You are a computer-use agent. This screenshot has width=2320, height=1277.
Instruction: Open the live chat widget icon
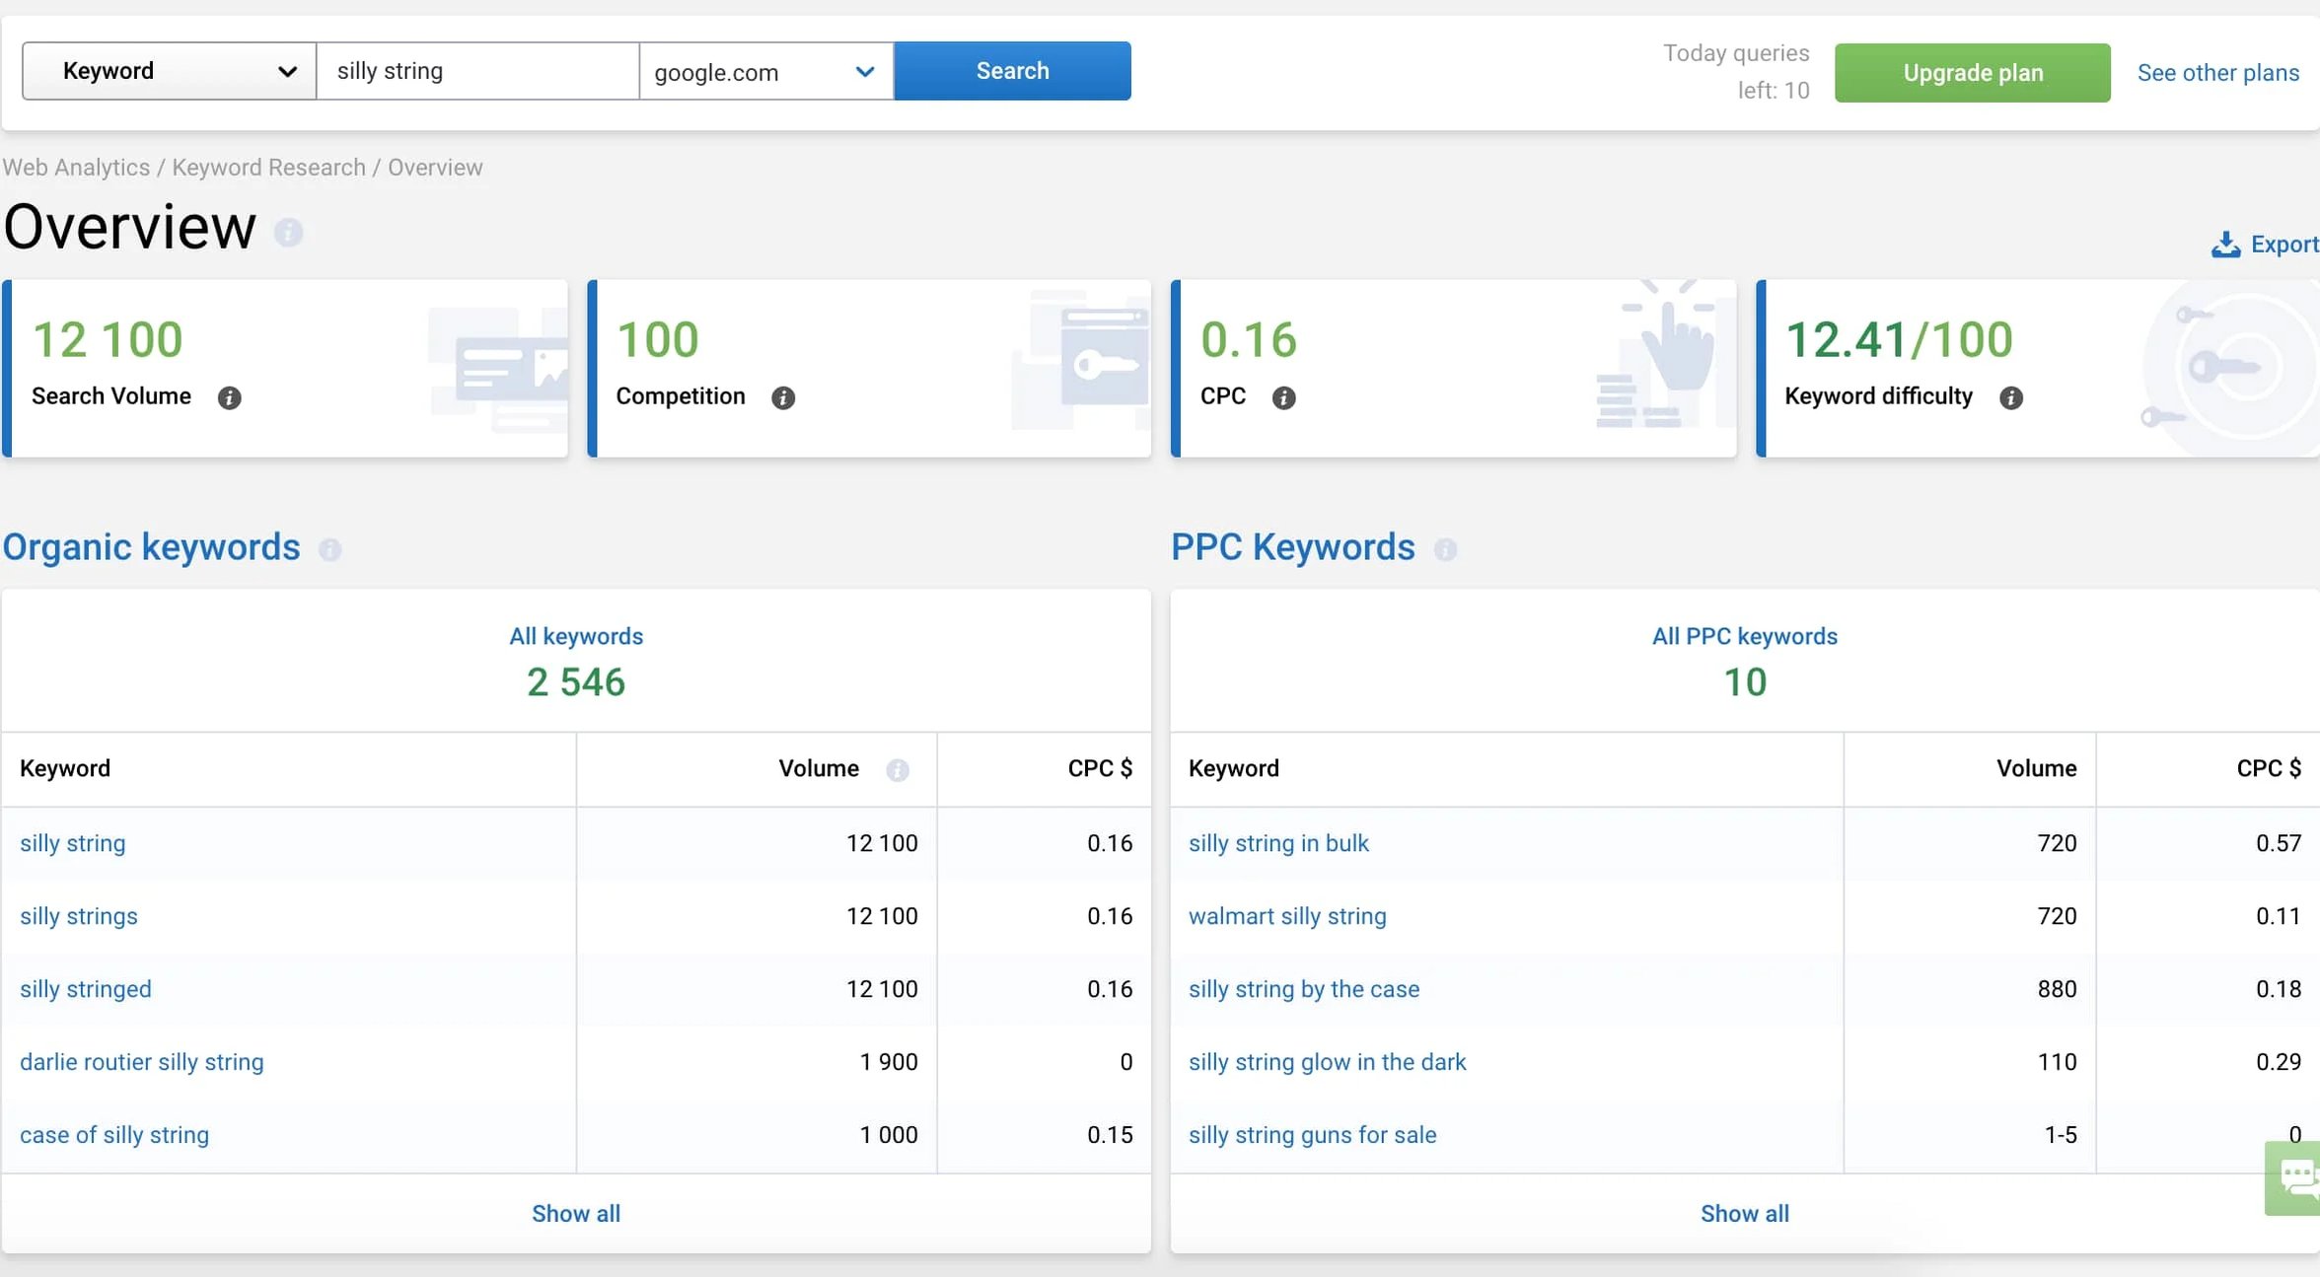(x=2296, y=1177)
